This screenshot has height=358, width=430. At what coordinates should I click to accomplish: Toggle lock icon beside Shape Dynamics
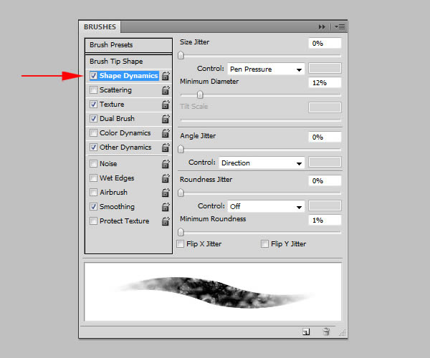pyautogui.click(x=166, y=76)
